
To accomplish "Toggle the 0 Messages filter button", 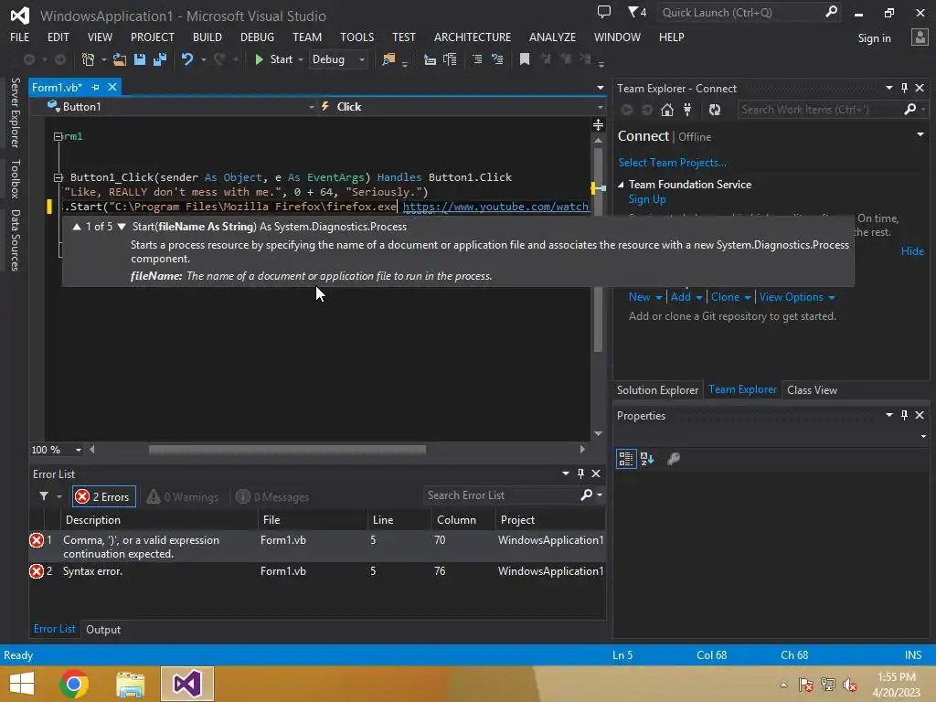I will click(272, 496).
